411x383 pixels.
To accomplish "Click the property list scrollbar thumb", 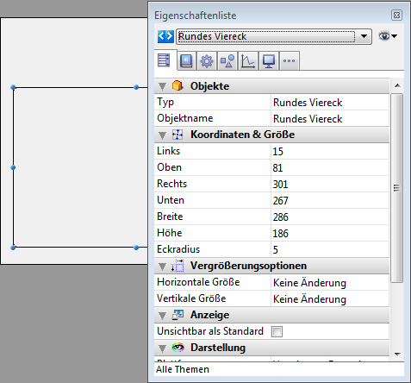I will [x=396, y=188].
